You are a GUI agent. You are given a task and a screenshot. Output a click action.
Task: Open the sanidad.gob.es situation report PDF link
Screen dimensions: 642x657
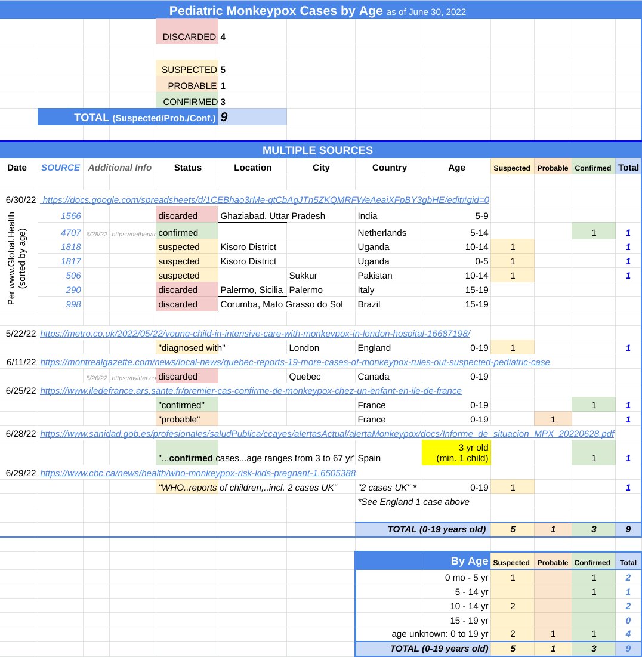click(328, 434)
